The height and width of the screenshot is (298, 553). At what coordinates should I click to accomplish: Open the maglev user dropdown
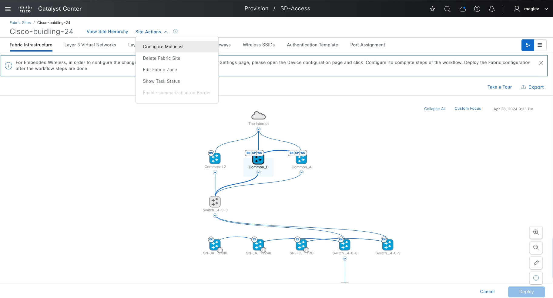click(x=531, y=9)
